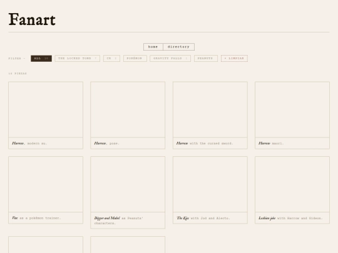
Task: Go to the home page link
Action: 153,47
